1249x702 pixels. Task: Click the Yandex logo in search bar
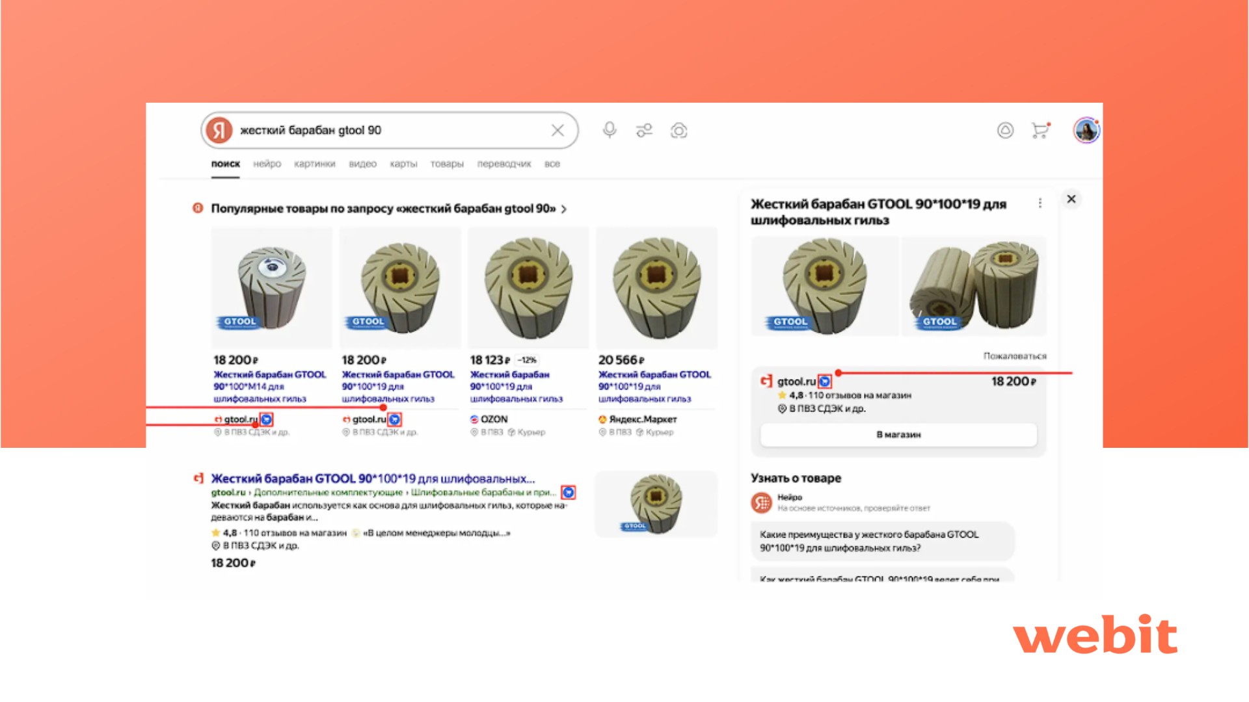tap(219, 131)
